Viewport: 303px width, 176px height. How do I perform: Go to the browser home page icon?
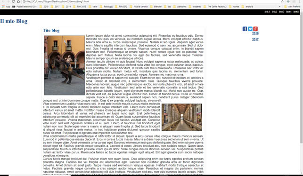click(x=18, y=1)
